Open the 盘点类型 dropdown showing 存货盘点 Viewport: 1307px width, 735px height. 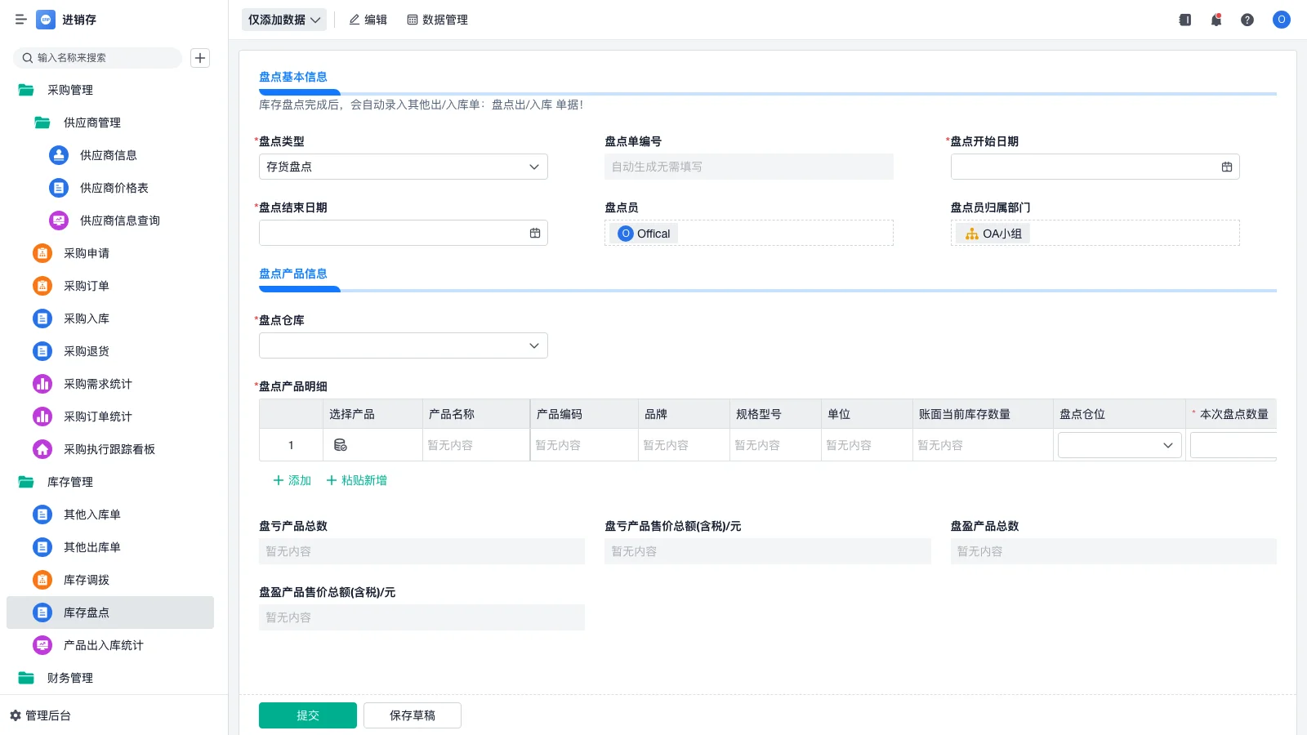tap(404, 167)
